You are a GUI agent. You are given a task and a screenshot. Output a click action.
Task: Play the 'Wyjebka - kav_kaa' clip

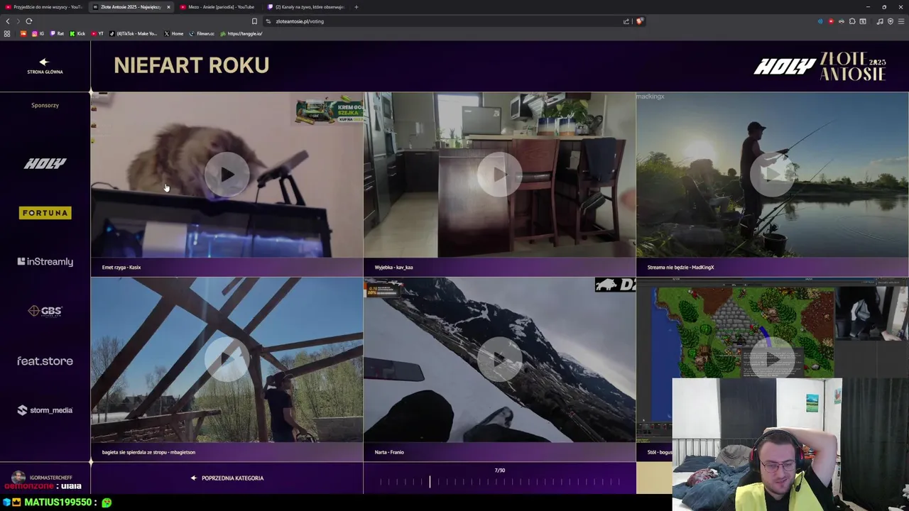(x=499, y=175)
